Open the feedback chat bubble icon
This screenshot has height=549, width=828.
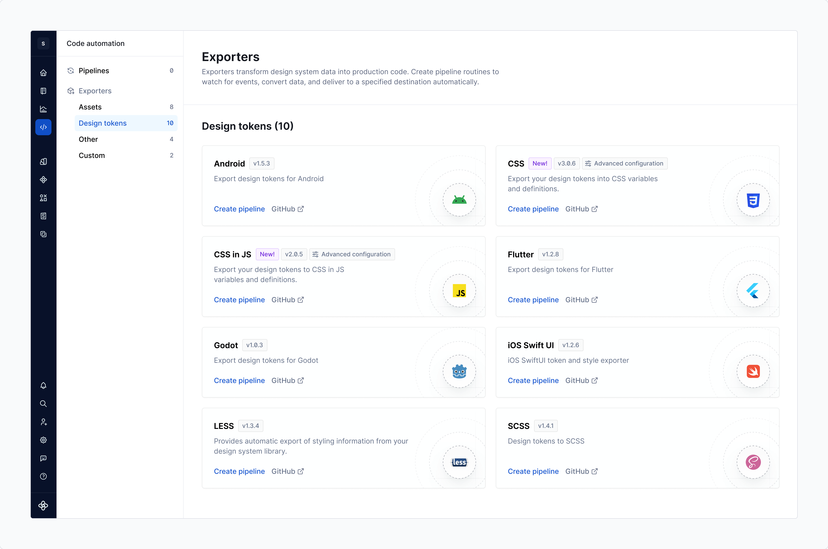tap(43, 458)
